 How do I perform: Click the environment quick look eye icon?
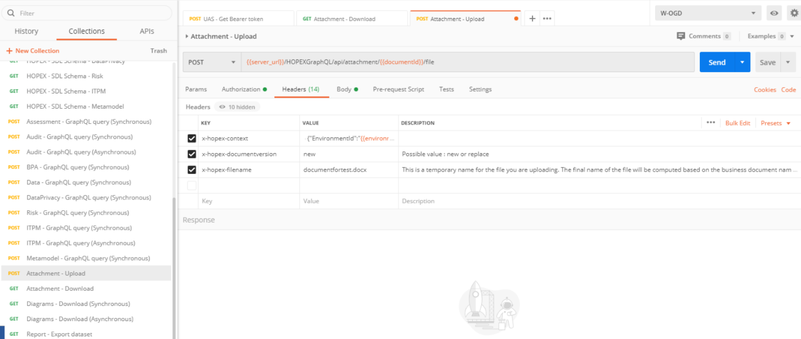click(x=774, y=13)
